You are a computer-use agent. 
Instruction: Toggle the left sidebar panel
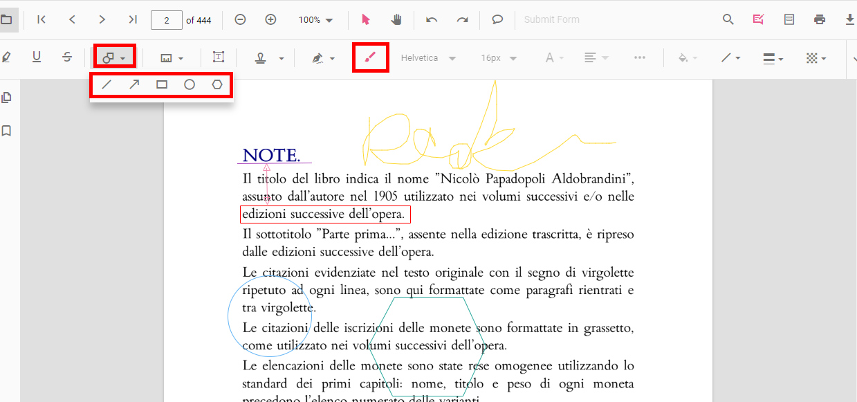[8, 19]
